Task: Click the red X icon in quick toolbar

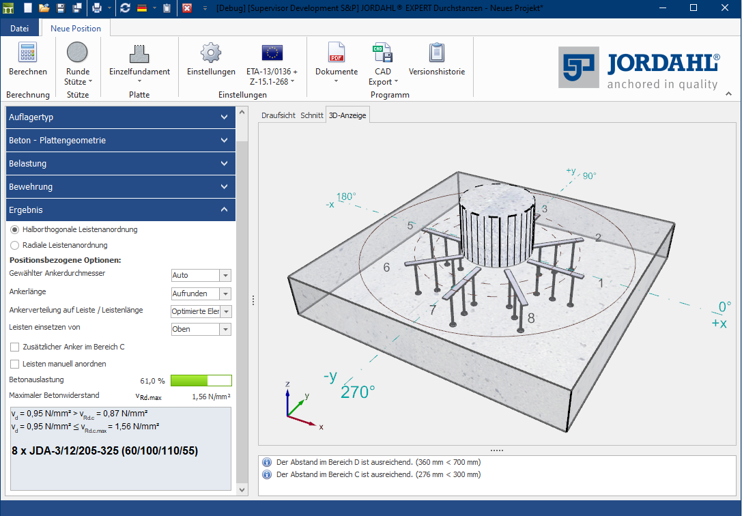Action: coord(187,8)
